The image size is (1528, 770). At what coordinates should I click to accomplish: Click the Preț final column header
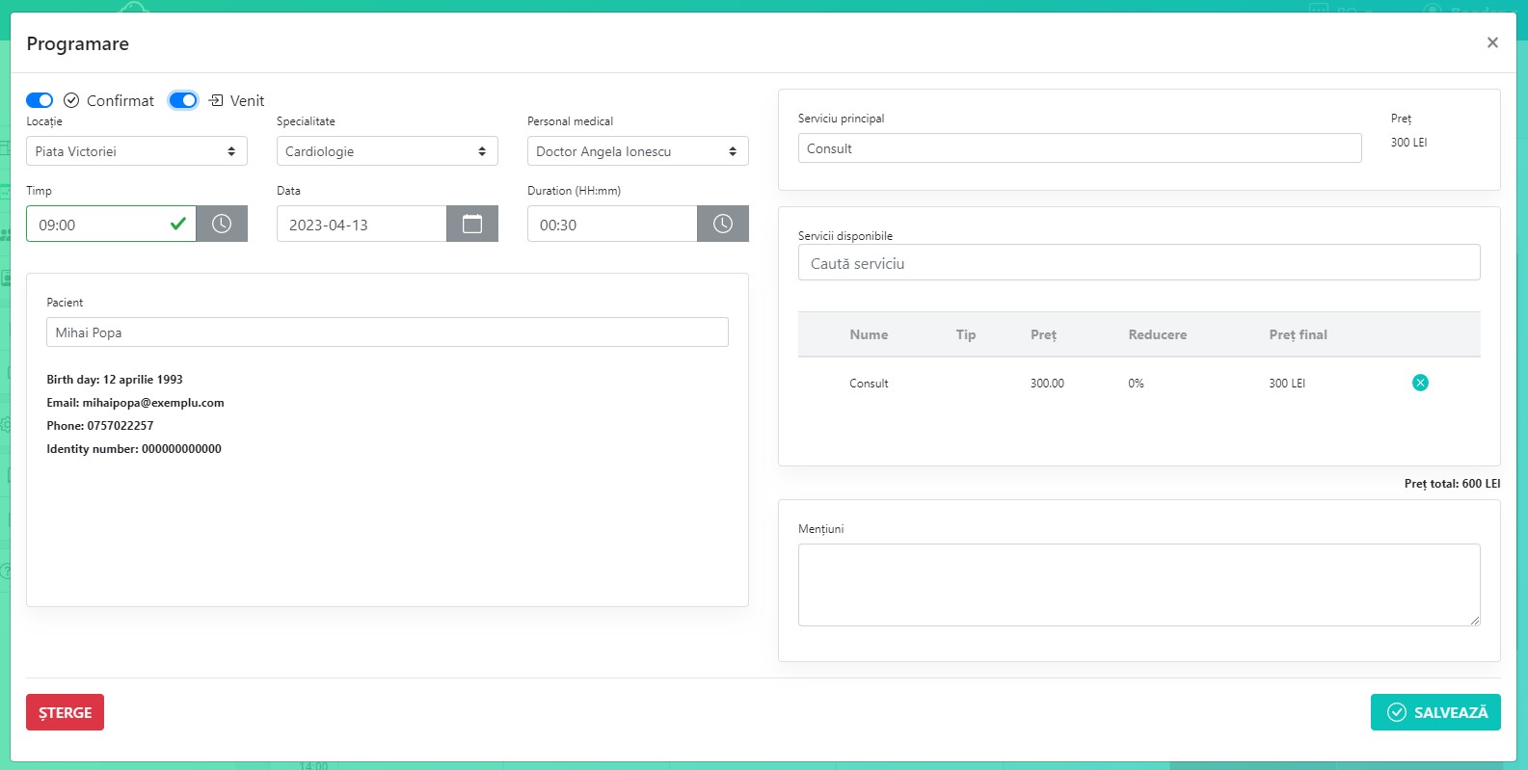tap(1298, 334)
